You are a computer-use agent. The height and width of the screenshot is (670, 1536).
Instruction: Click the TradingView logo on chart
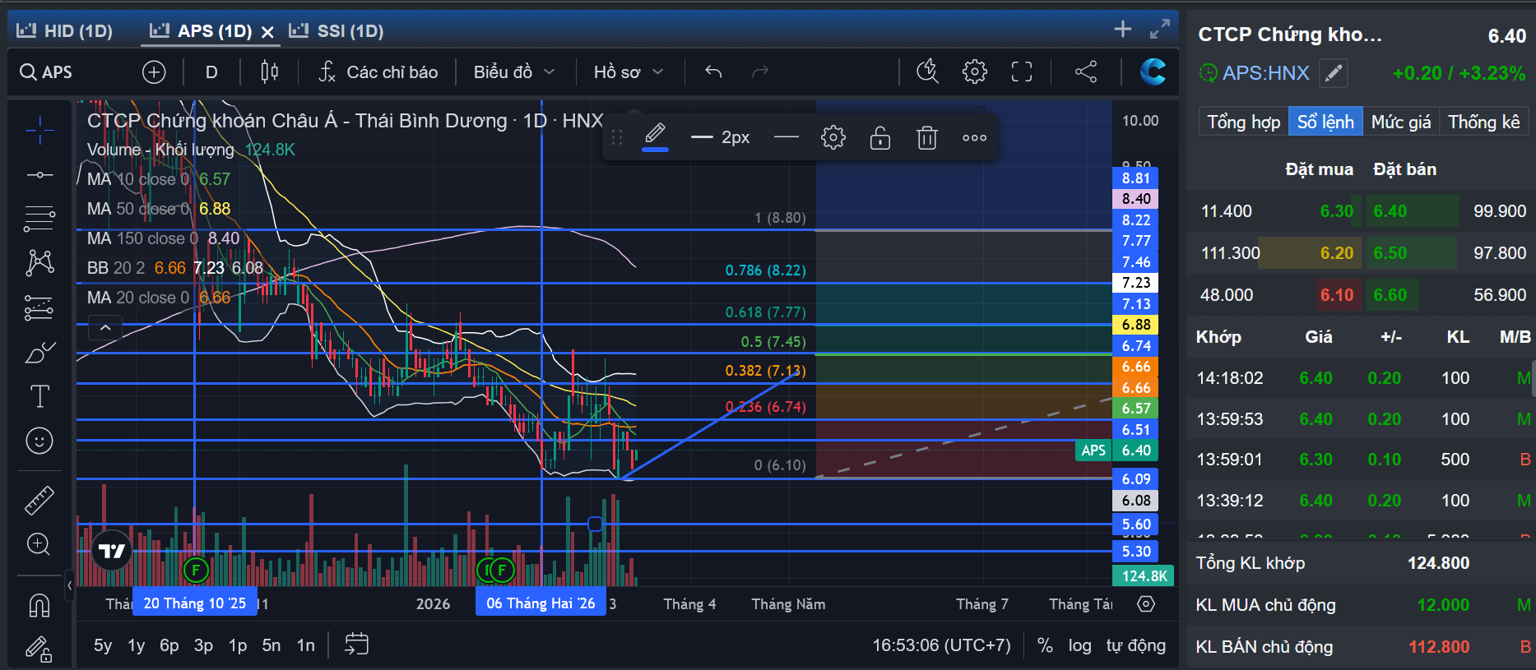point(112,551)
